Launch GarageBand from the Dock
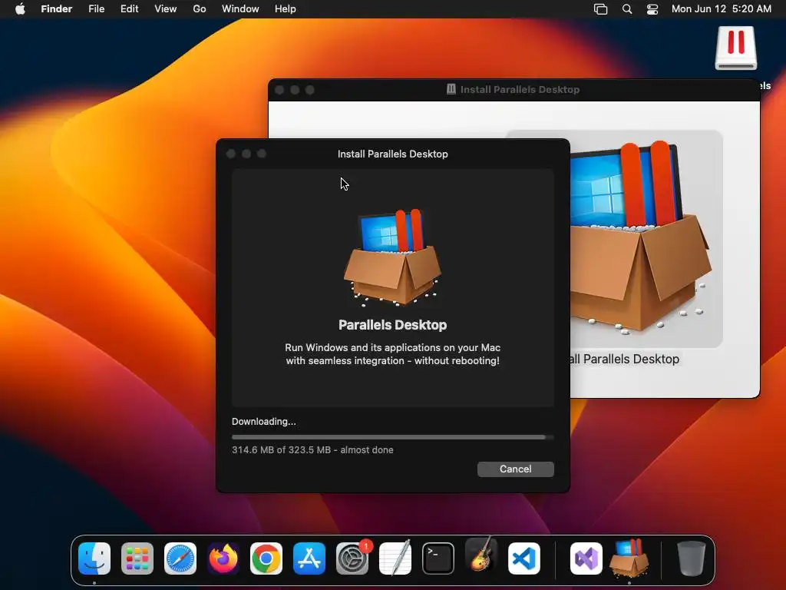The width and height of the screenshot is (786, 590). (x=481, y=556)
